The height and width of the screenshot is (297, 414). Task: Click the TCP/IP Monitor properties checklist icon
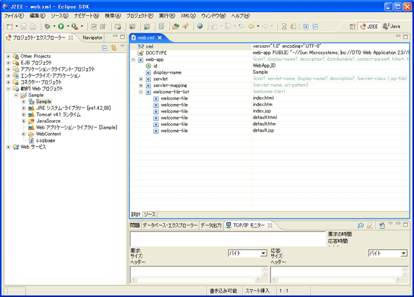pyautogui.click(x=382, y=225)
